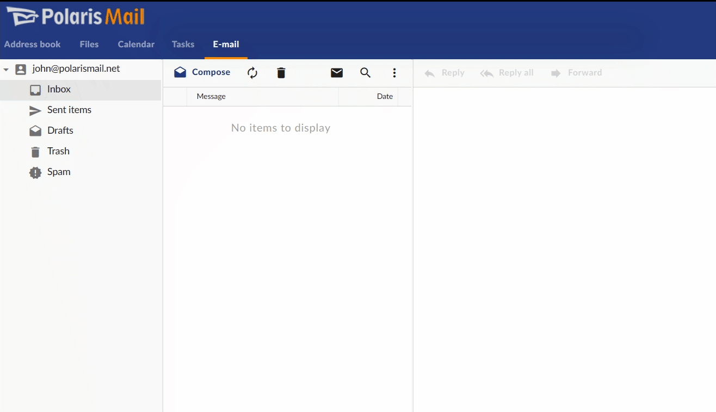Screen dimensions: 716x412
Task: Click the Inbox tray icon
Action: [x=35, y=90]
